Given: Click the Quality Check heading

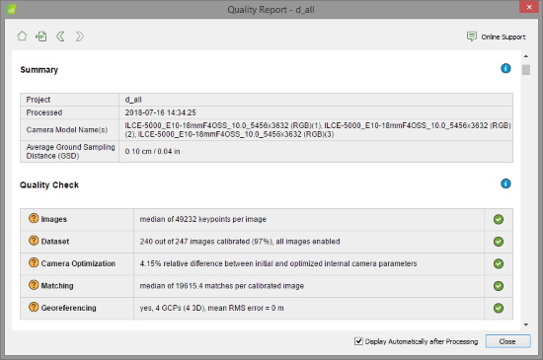Looking at the screenshot, I should pyautogui.click(x=49, y=185).
